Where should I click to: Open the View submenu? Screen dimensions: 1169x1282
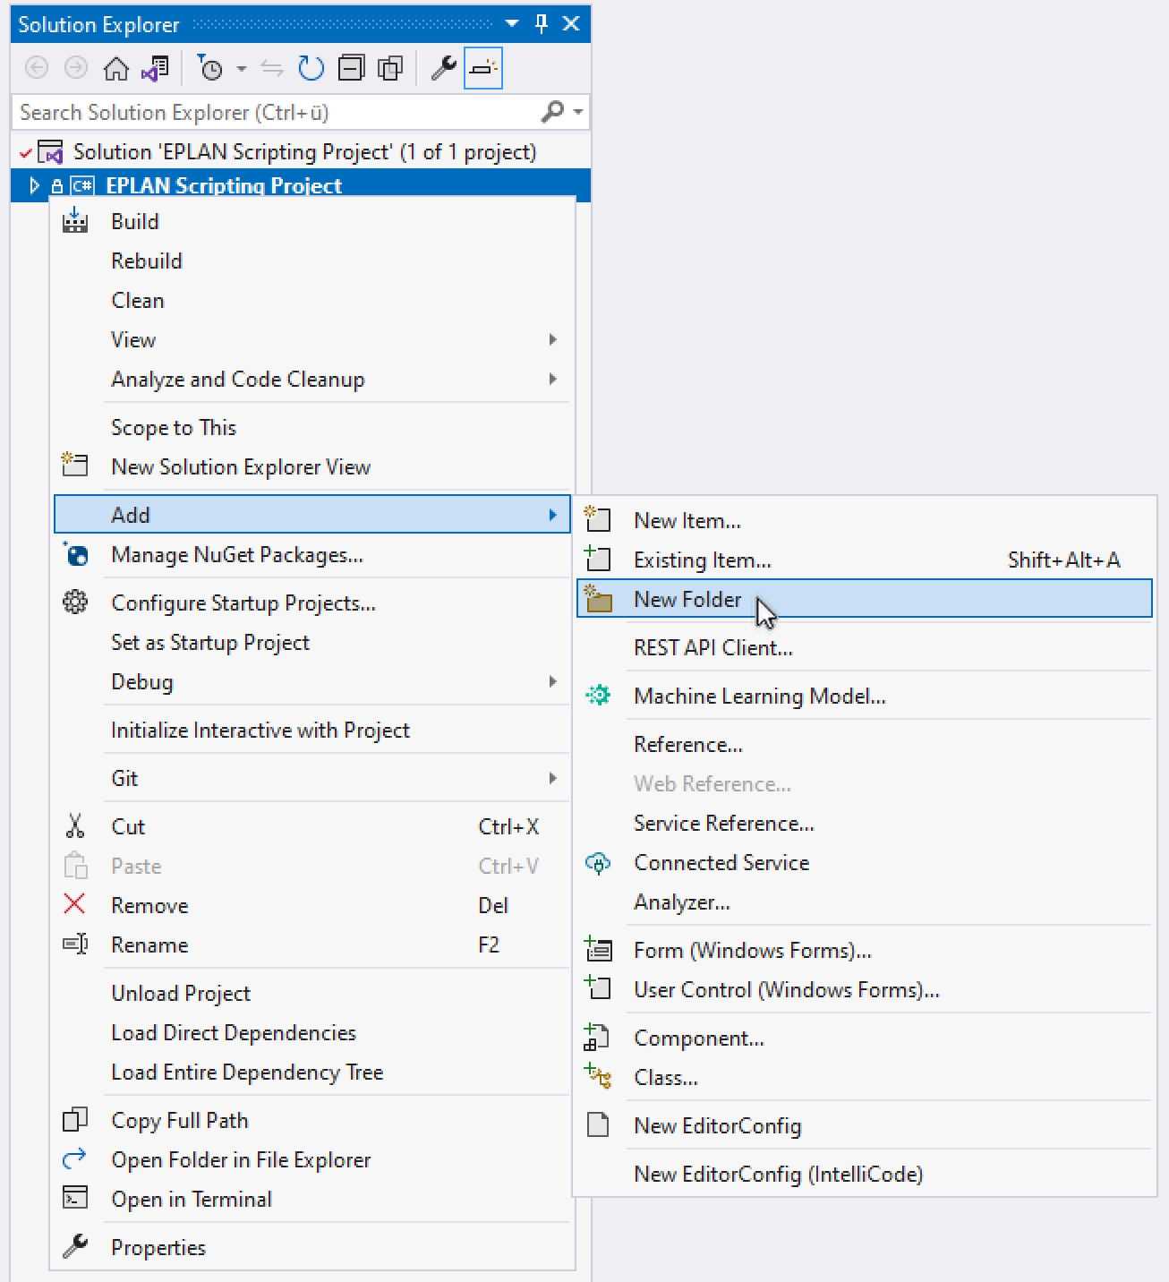tap(312, 339)
